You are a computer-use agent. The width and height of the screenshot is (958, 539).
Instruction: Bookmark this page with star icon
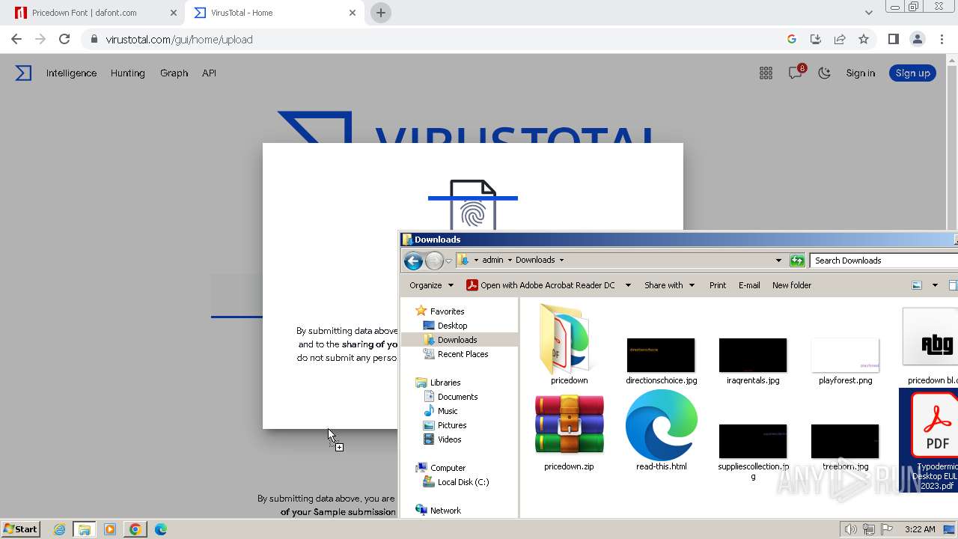click(864, 39)
